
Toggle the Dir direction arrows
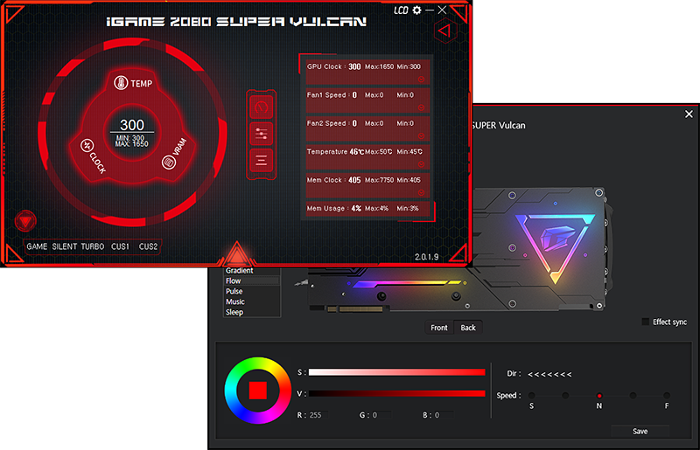[549, 374]
